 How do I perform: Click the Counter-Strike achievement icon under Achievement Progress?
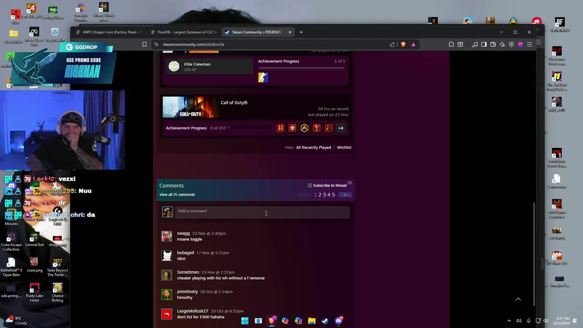coord(263,77)
